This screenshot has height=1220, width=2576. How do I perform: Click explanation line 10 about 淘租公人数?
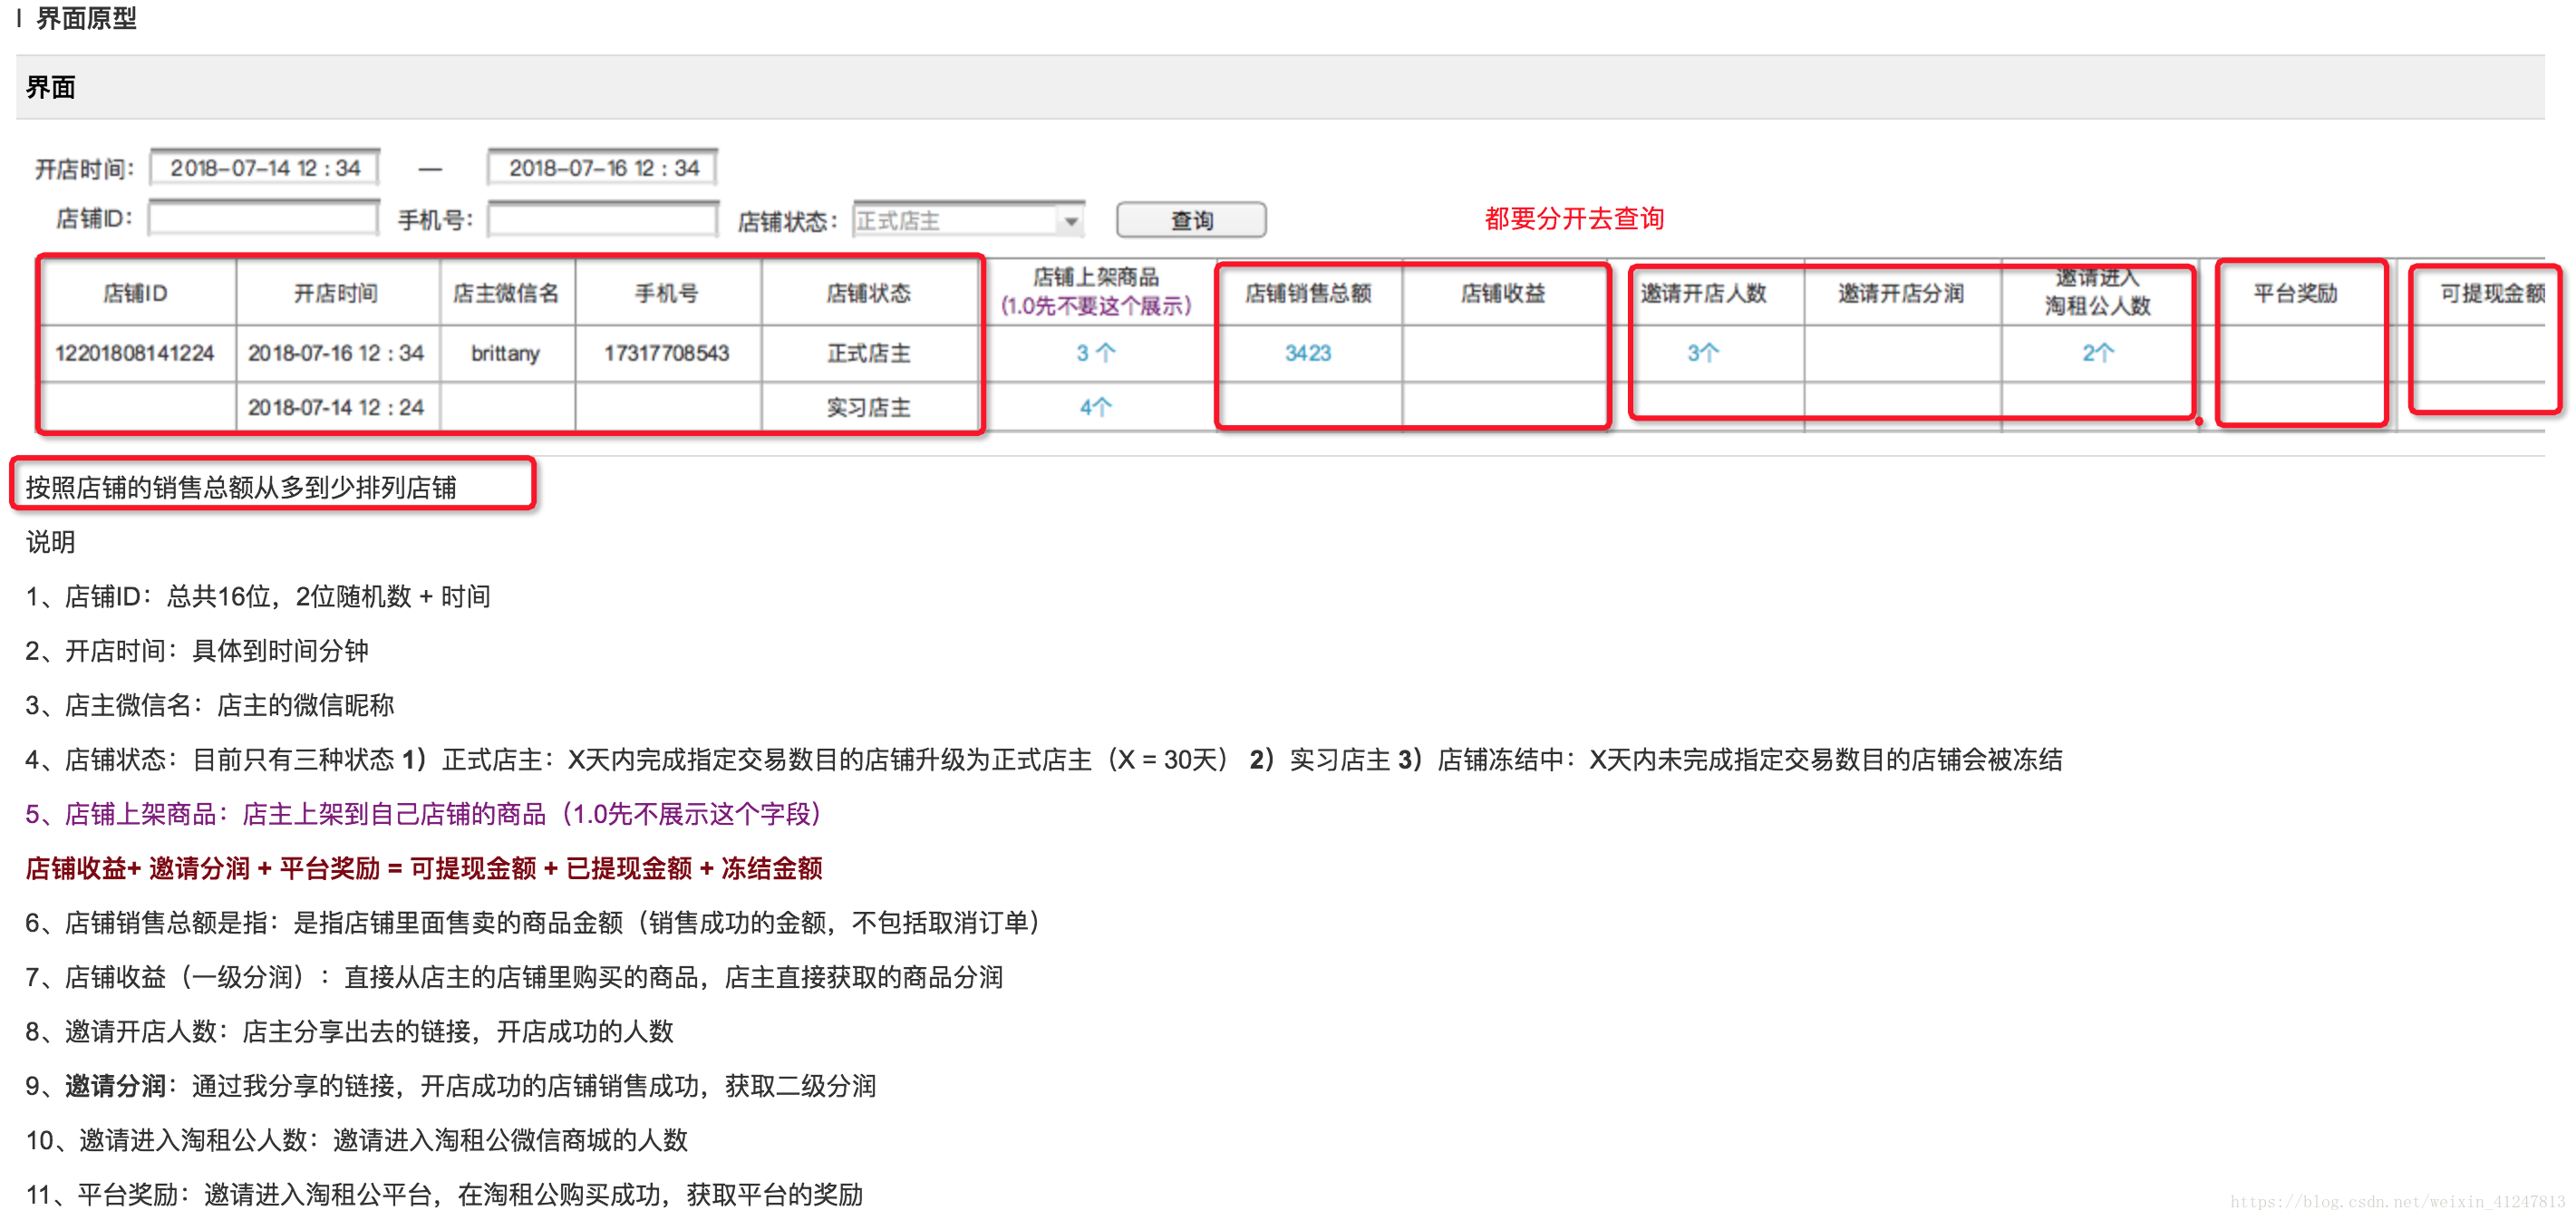tap(357, 1140)
